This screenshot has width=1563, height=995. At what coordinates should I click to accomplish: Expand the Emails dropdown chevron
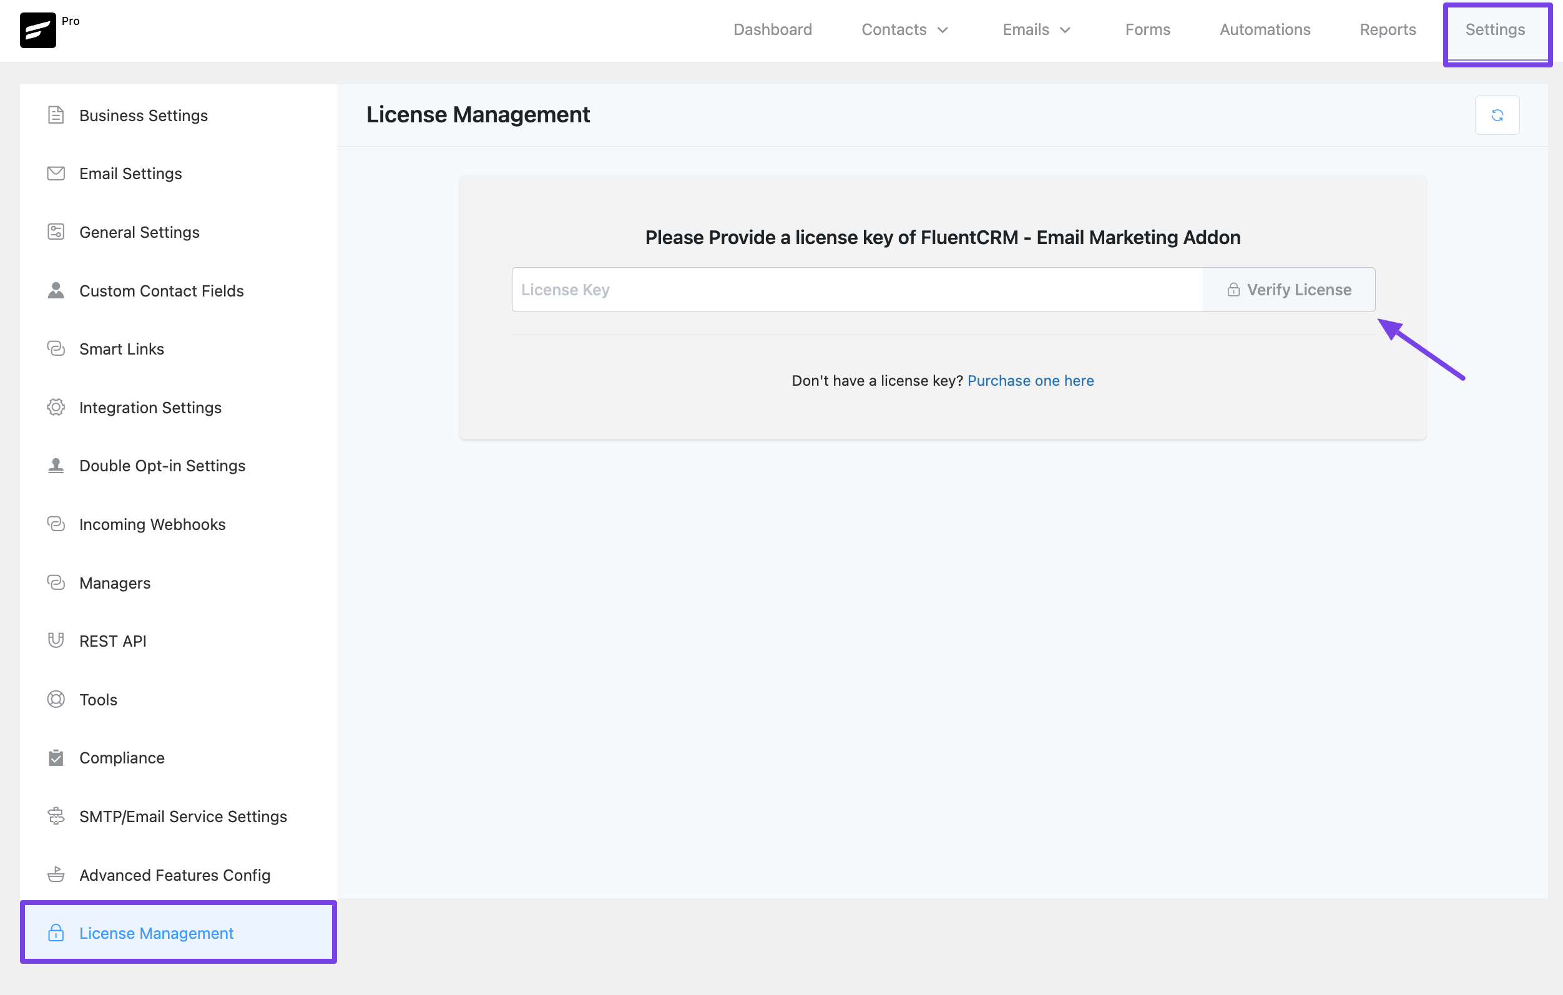click(1064, 30)
